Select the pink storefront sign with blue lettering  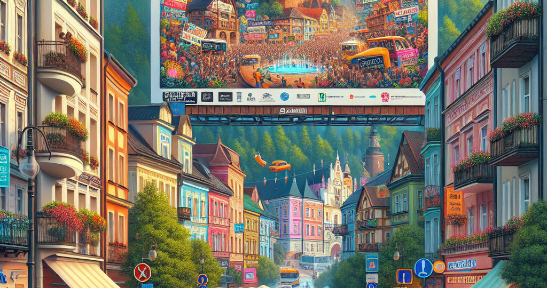coord(462,264)
